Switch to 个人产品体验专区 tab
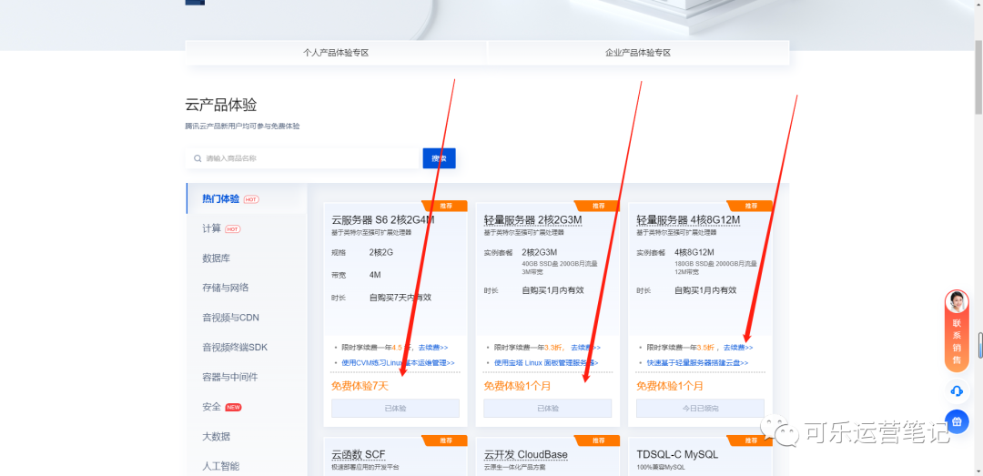The height and width of the screenshot is (476, 983). 336,54
